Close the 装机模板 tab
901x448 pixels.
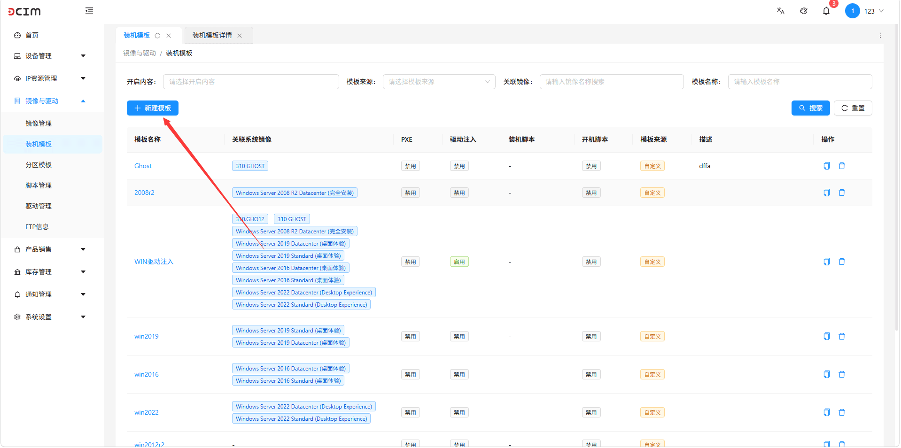click(169, 36)
